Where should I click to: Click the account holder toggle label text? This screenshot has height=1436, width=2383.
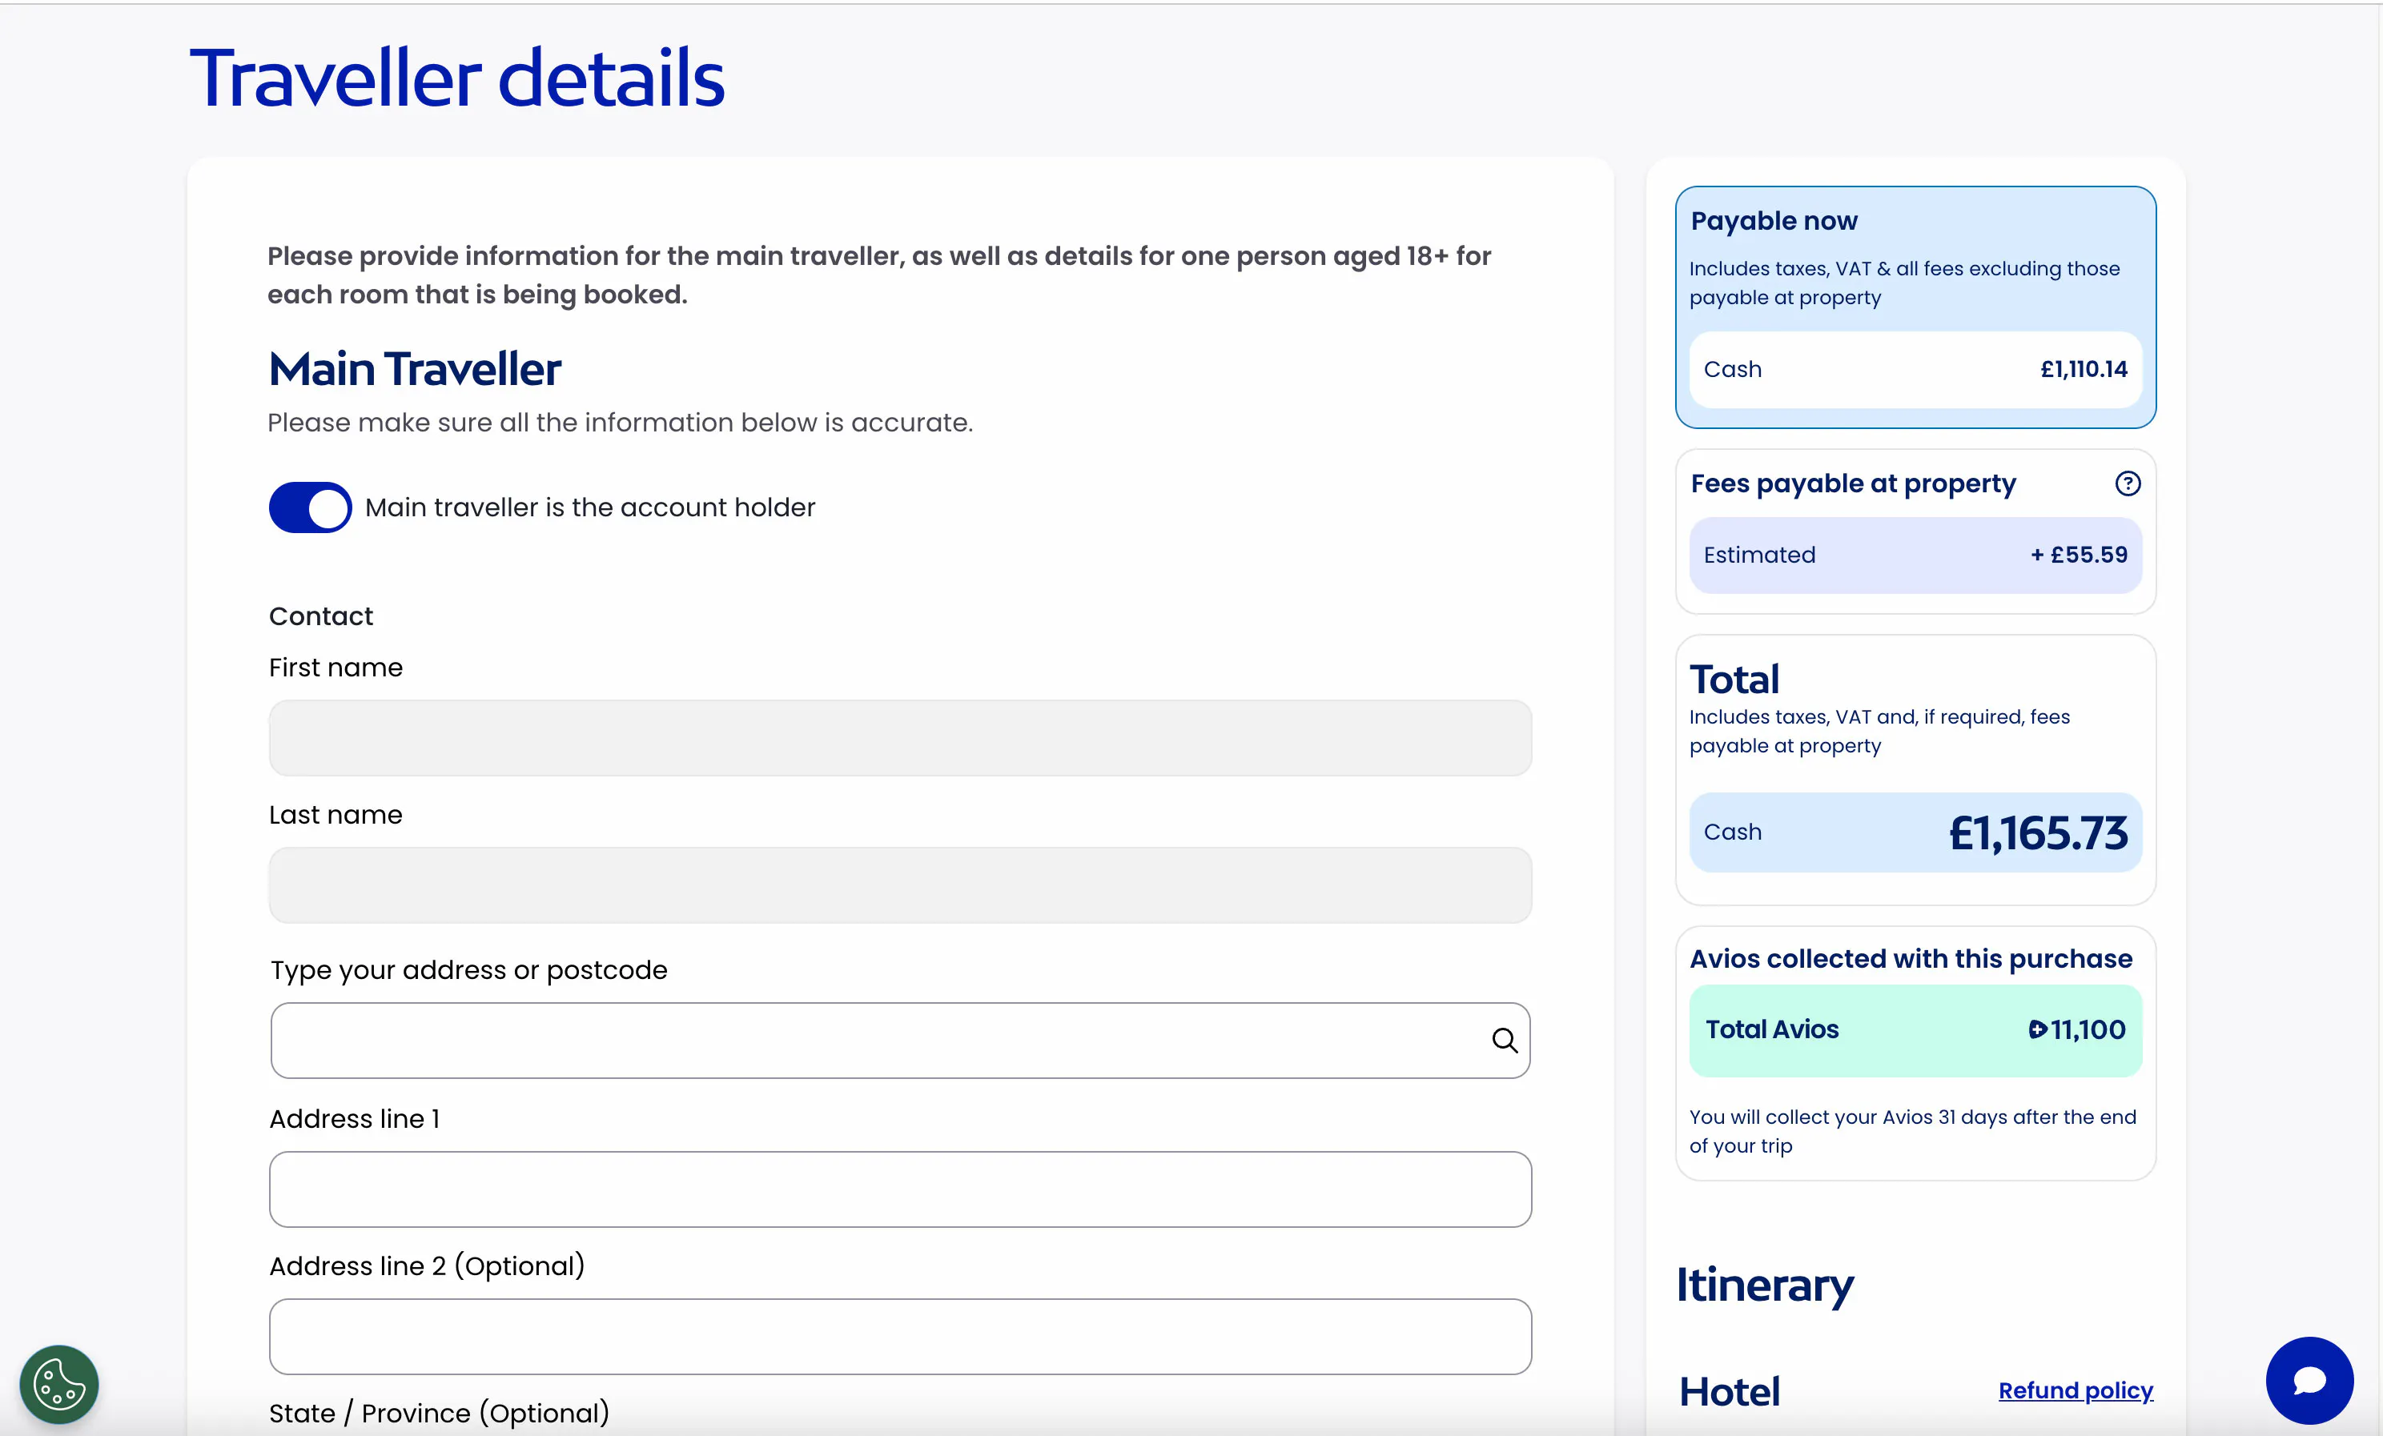coord(590,507)
